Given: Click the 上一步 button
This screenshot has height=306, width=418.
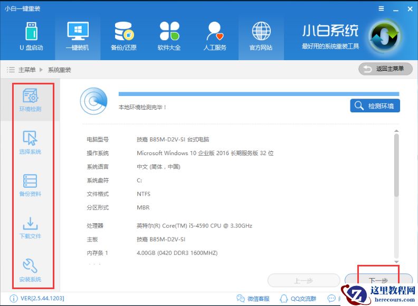Looking at the screenshot, I should (303, 280).
